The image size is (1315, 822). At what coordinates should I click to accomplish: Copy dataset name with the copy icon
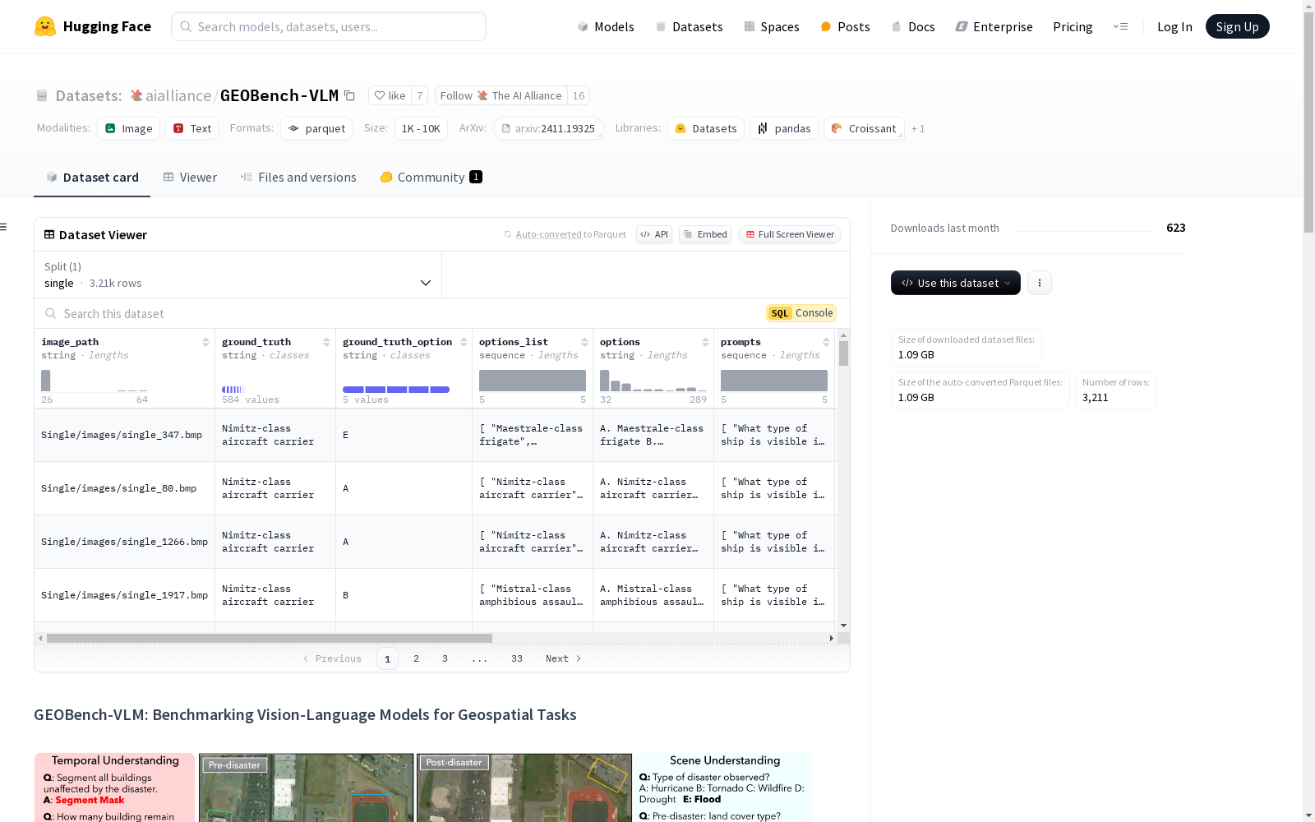[x=349, y=96]
